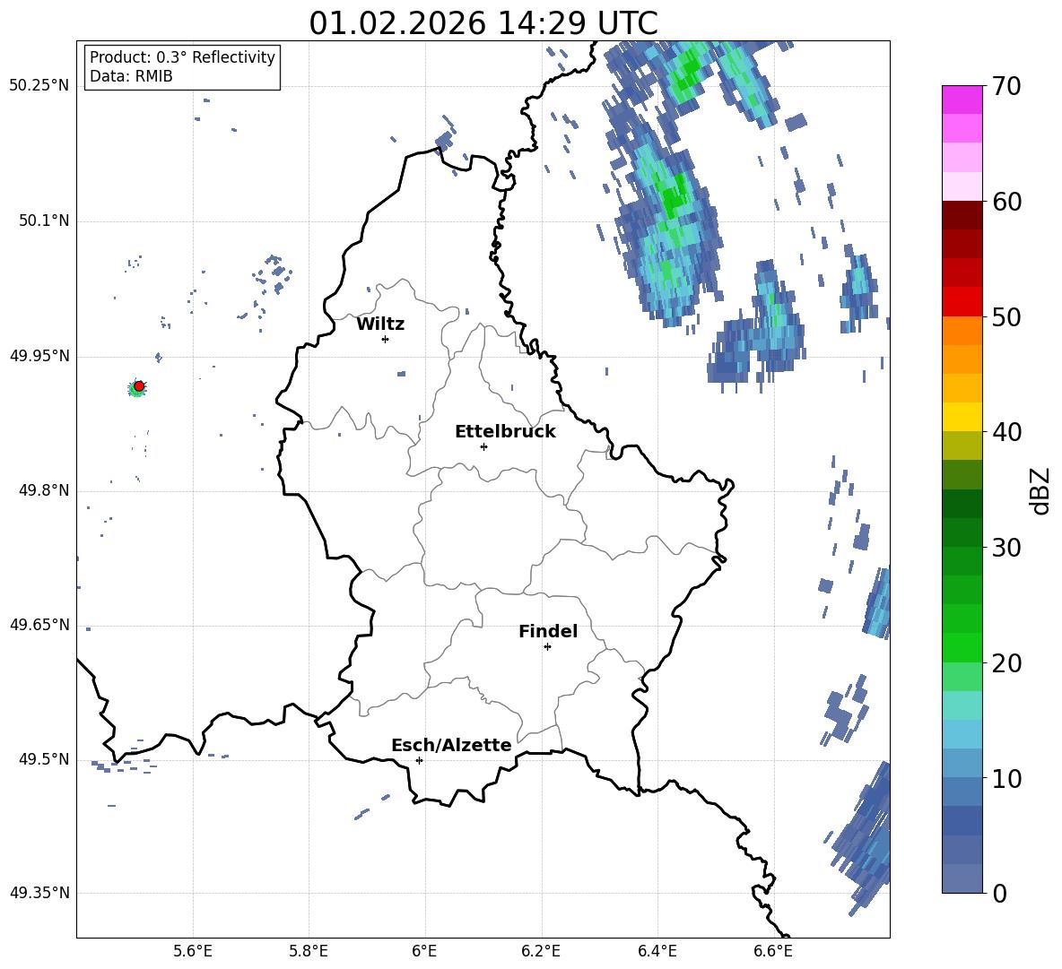Select the Ettelbruck station label

click(x=505, y=432)
